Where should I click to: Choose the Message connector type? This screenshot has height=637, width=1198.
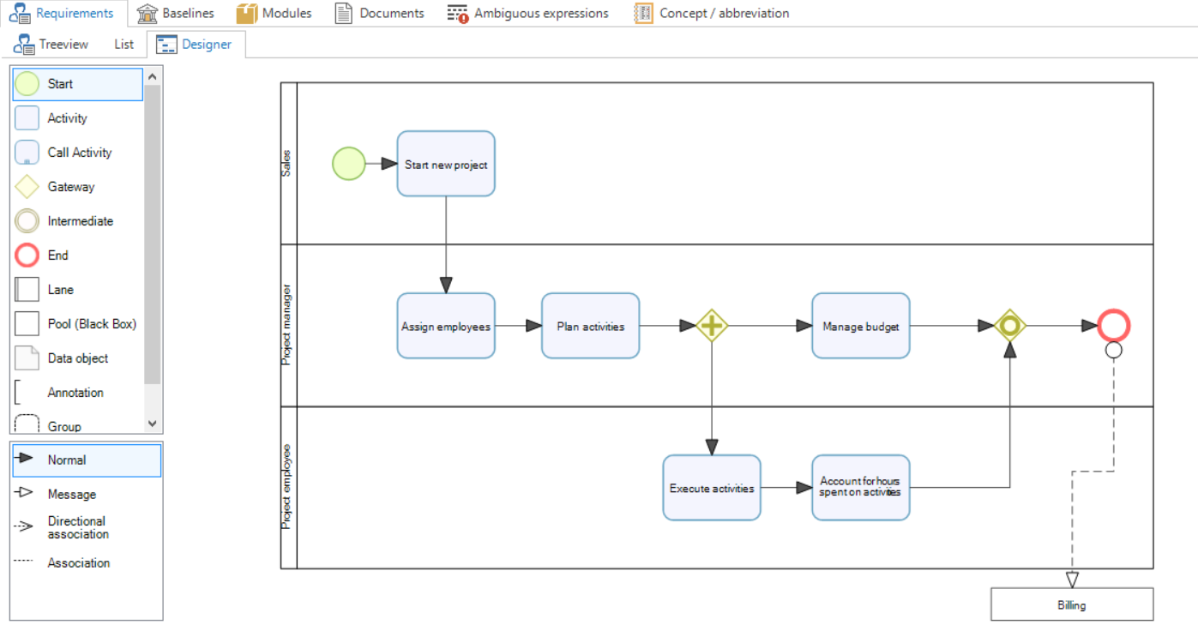(70, 494)
